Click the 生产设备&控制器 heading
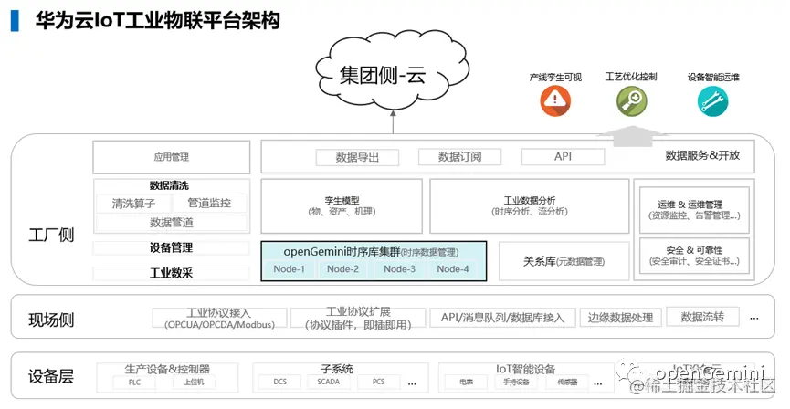This screenshot has height=409, width=790. click(167, 369)
